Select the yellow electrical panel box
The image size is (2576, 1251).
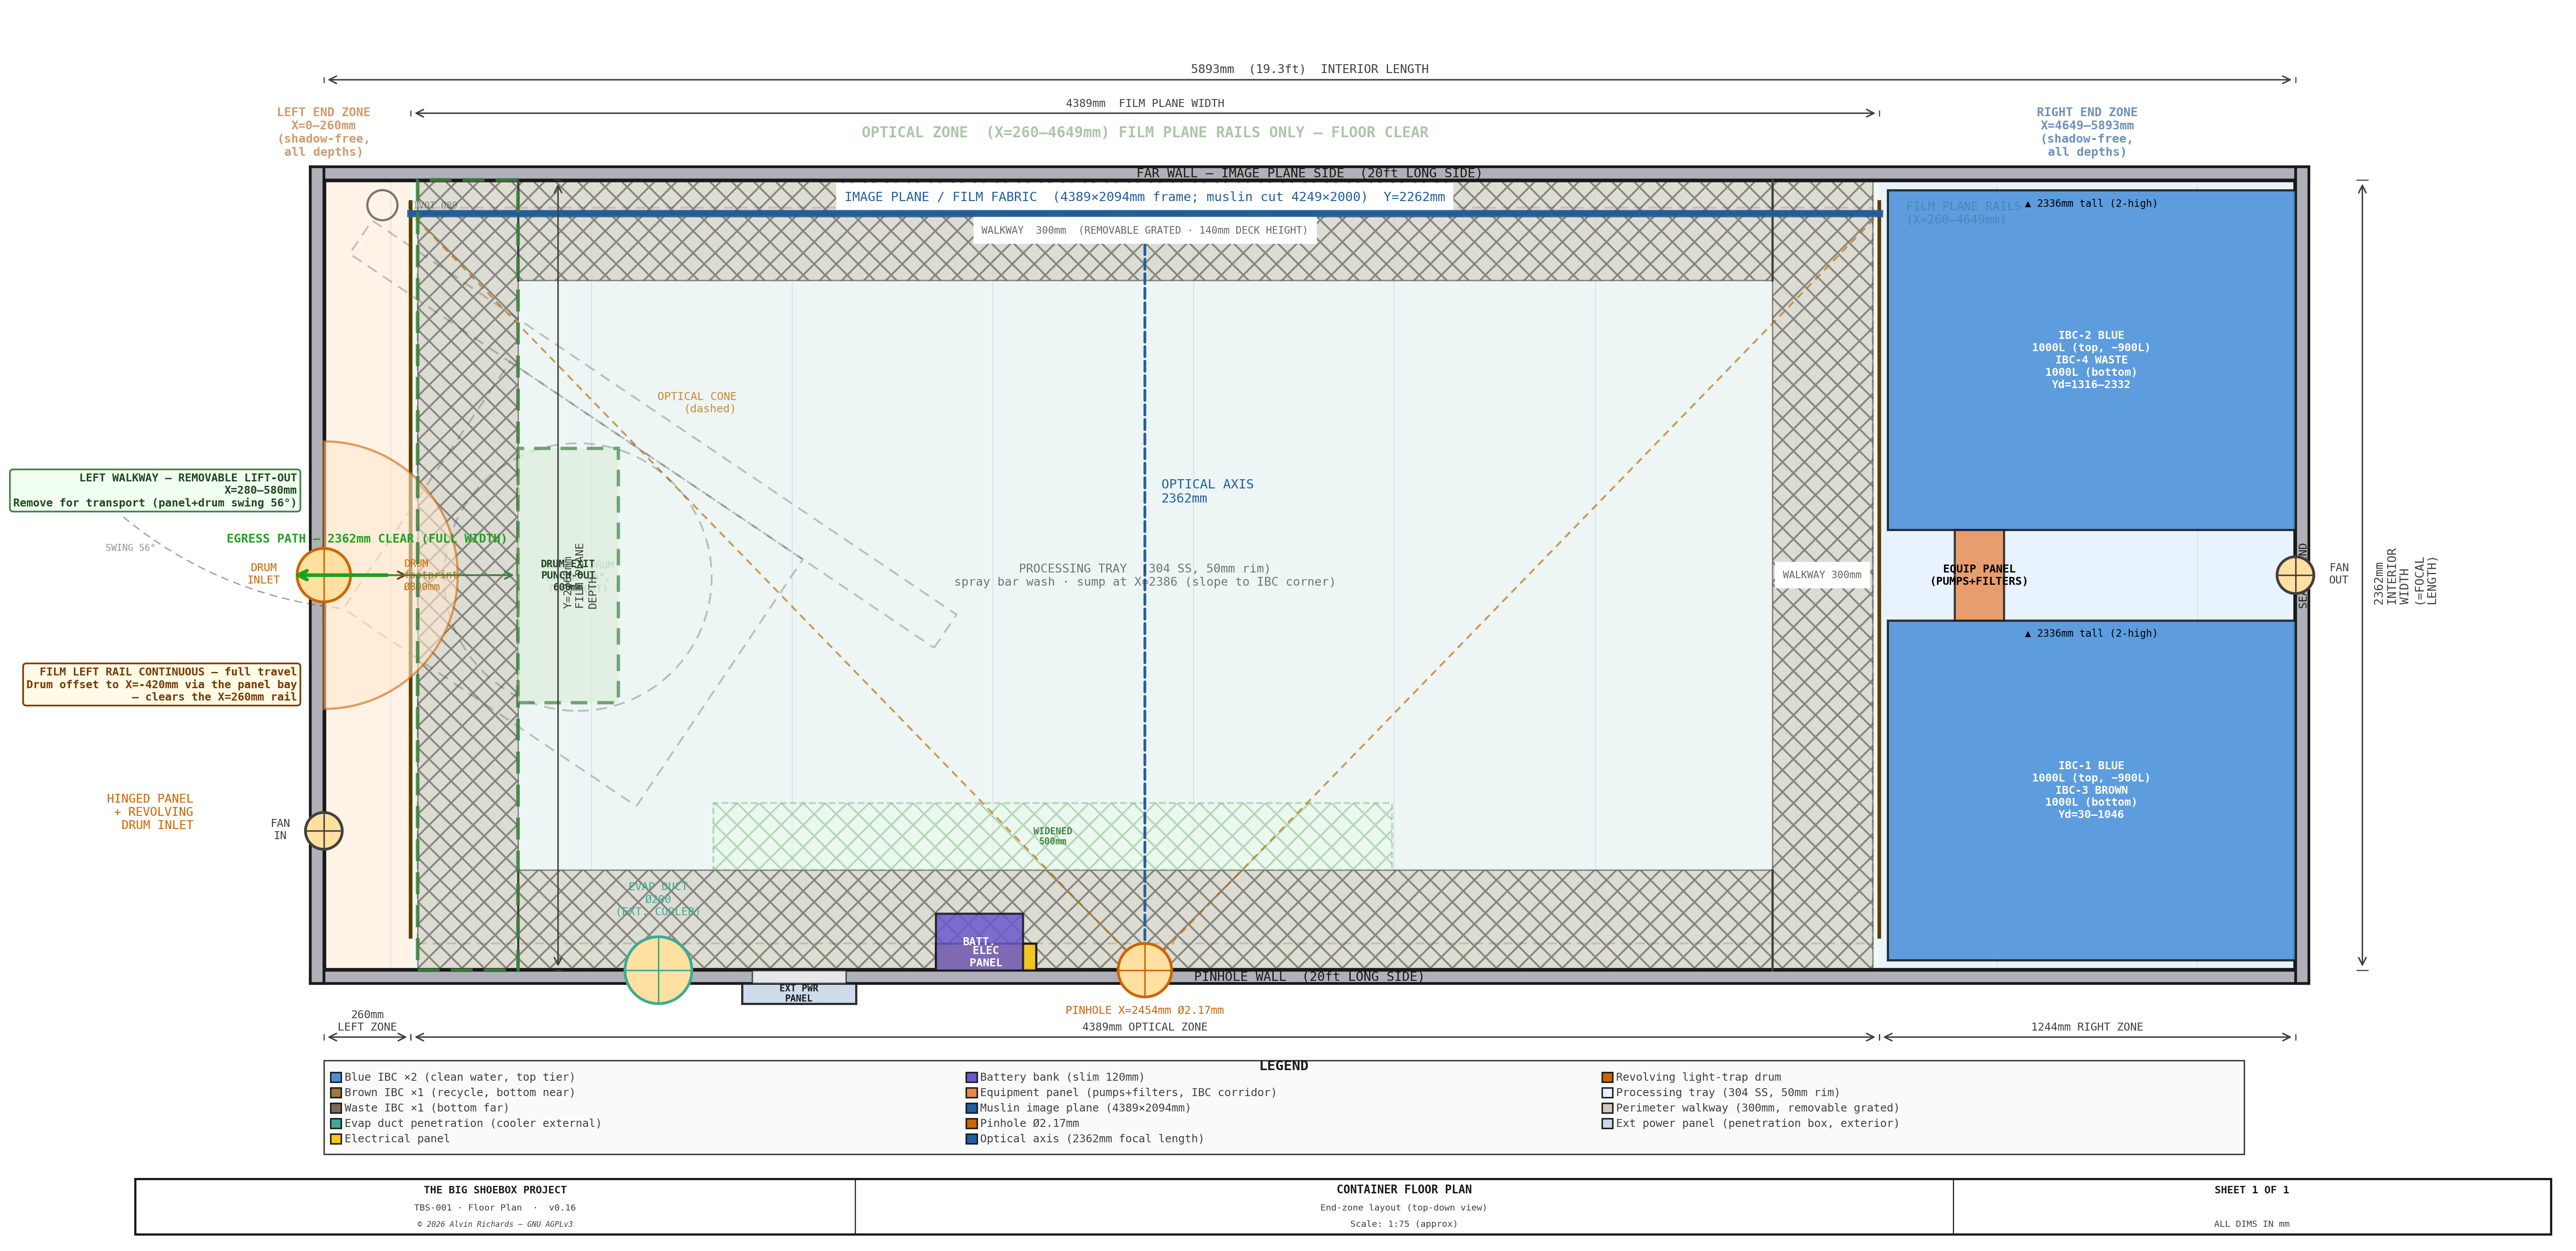tap(1029, 957)
